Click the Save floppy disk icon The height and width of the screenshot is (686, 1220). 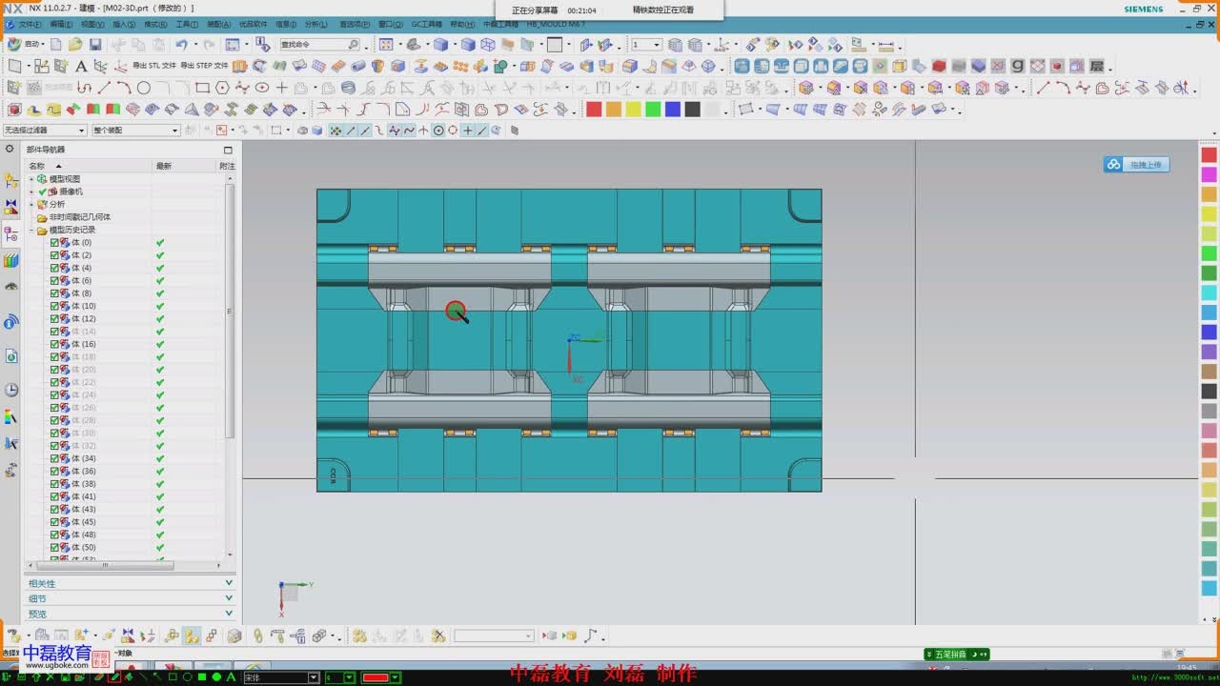point(95,45)
